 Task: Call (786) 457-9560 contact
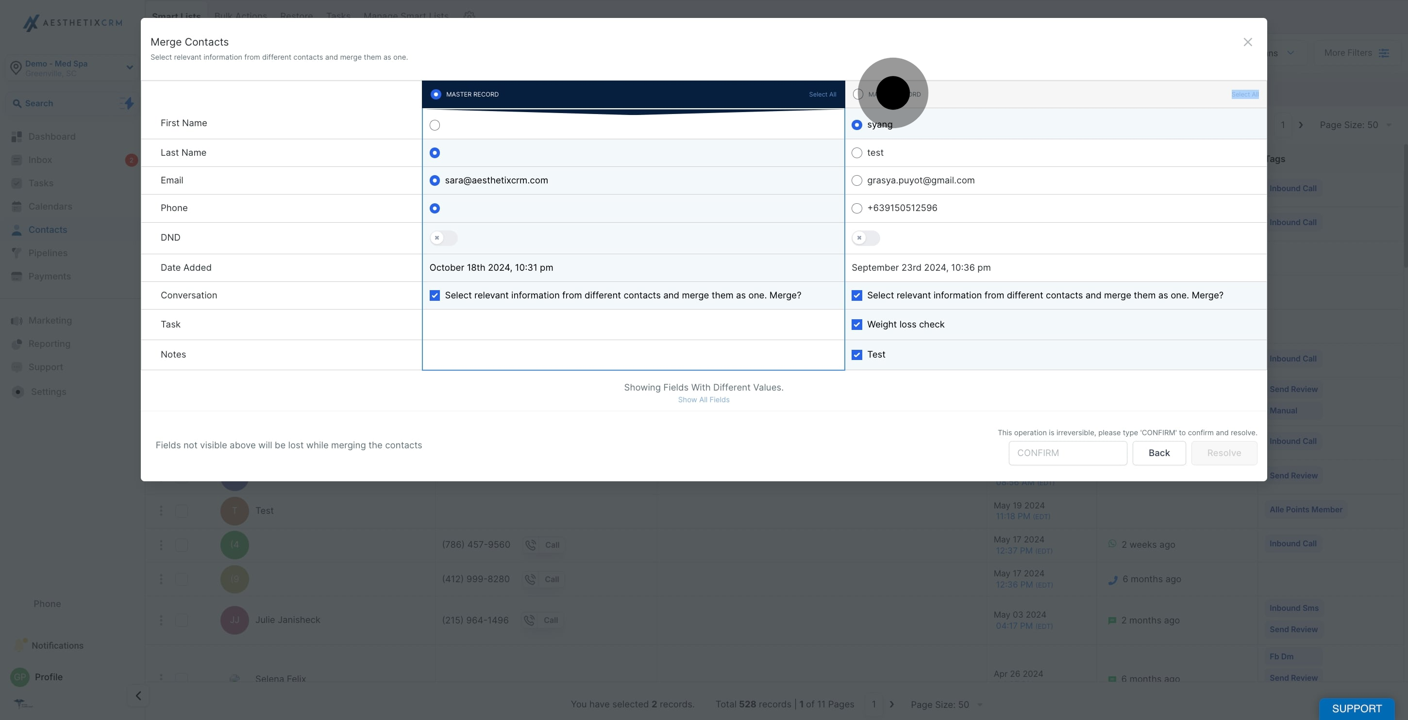click(x=543, y=545)
